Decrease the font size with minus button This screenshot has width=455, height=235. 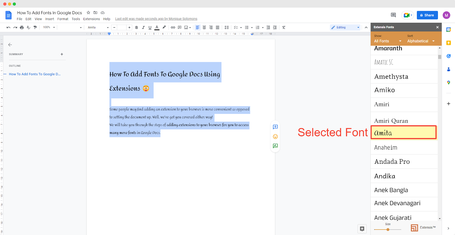click(114, 28)
